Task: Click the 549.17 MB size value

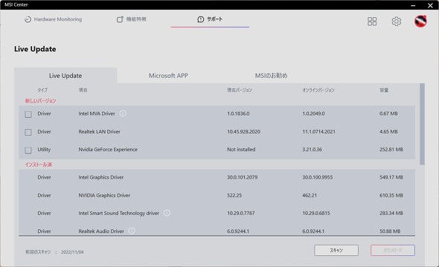Action: pos(391,177)
